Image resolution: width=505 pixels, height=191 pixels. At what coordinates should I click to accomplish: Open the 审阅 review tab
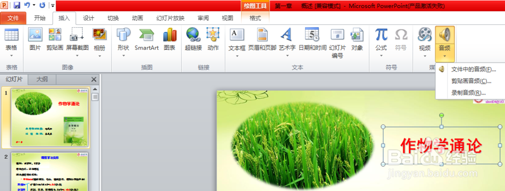point(203,18)
